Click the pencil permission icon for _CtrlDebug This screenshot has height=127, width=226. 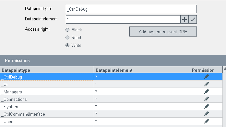[207, 77]
